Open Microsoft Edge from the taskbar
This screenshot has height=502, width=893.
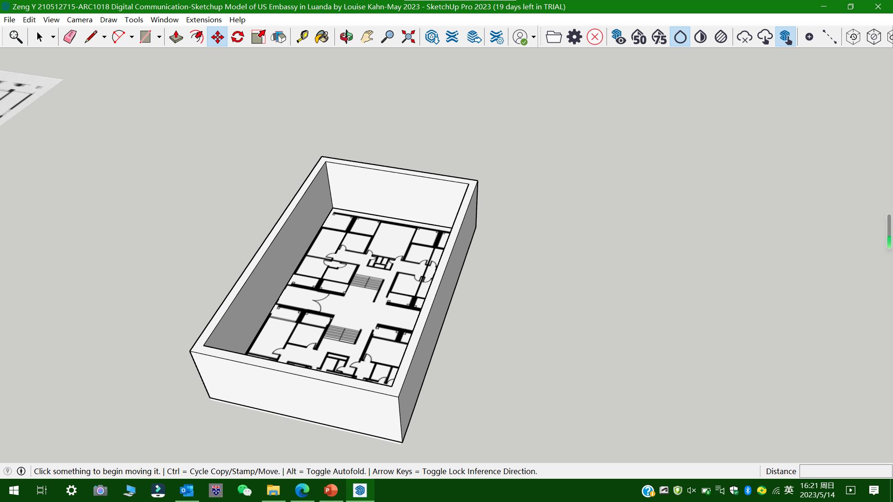302,490
